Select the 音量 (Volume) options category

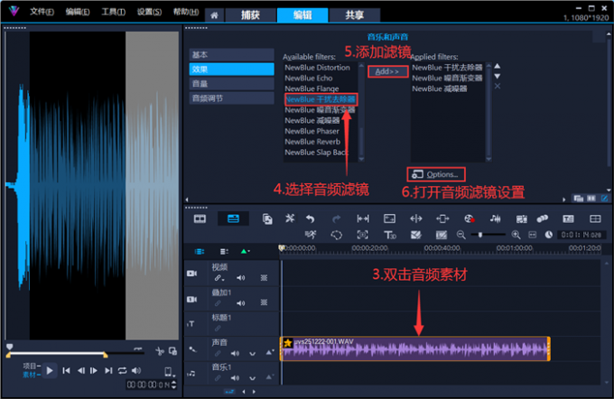231,84
